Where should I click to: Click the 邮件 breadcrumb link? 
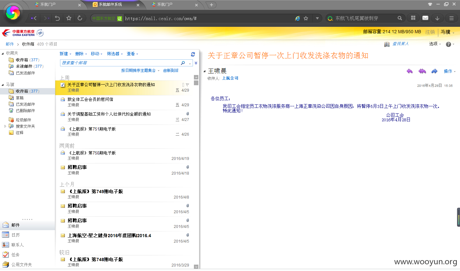click(10, 44)
